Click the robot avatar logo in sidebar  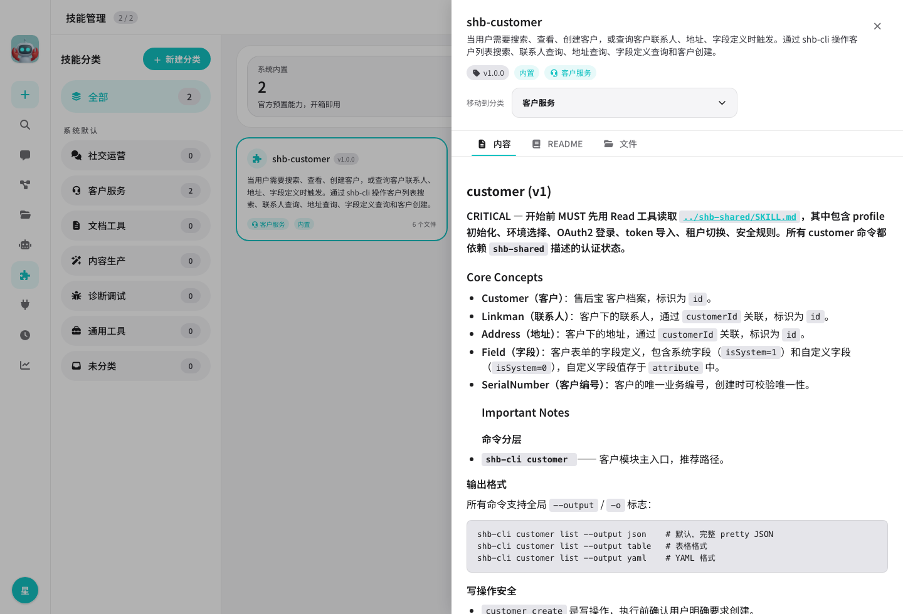[x=25, y=49]
